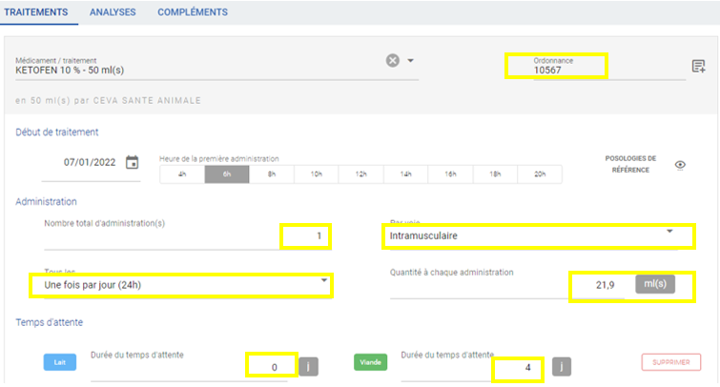
Task: Select 6h first administration time
Action: 227,174
